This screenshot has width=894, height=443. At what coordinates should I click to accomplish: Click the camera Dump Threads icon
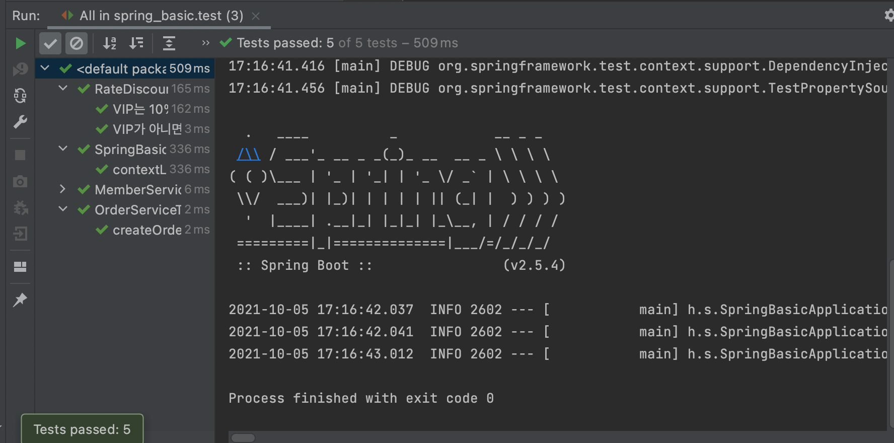click(x=20, y=181)
